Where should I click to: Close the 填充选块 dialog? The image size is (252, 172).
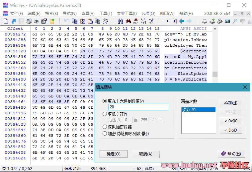(245, 87)
